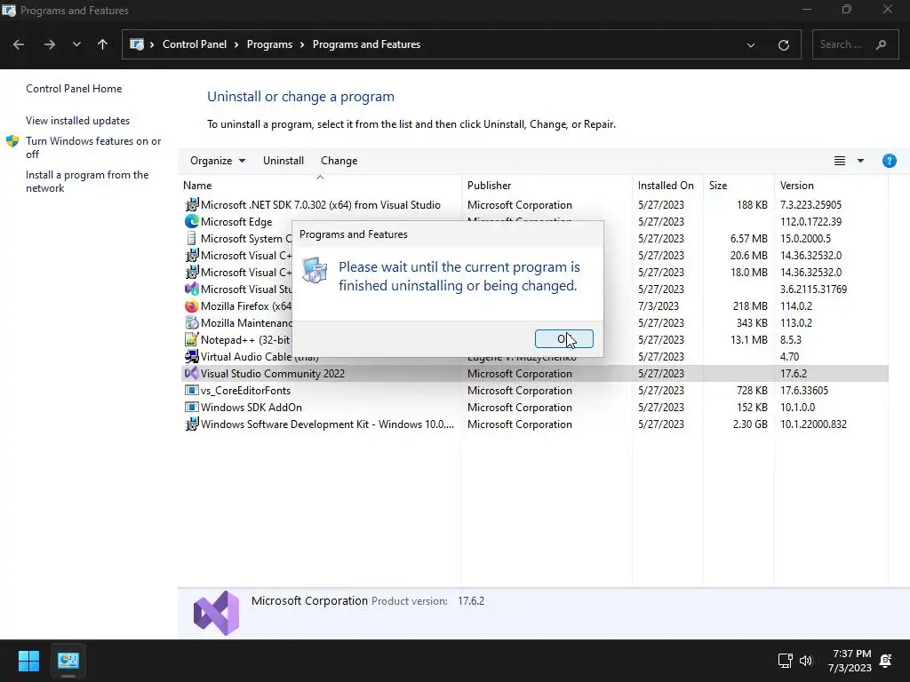Click Control Panel icon in taskbar
This screenshot has width=910, height=682.
pos(68,661)
